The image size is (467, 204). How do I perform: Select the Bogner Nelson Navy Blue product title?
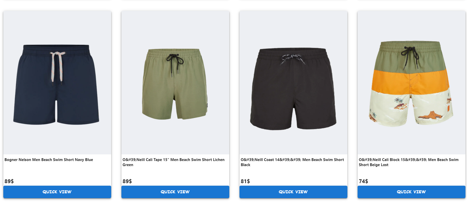tap(49, 160)
